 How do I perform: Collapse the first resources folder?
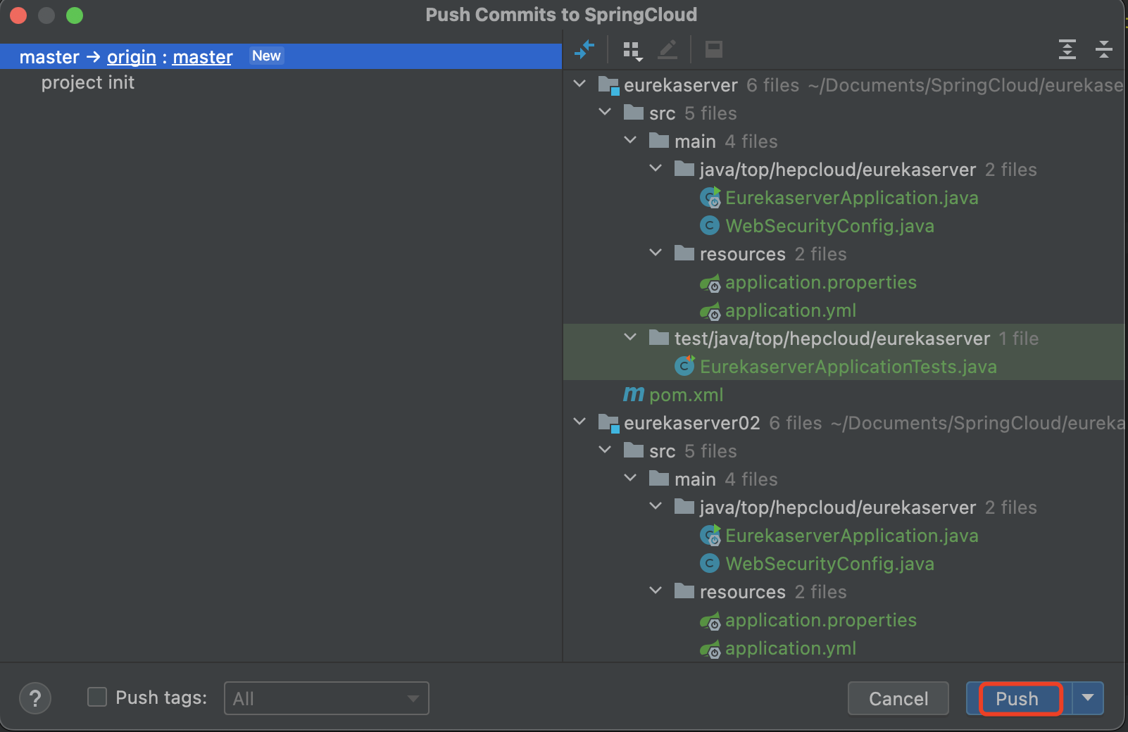coord(656,253)
